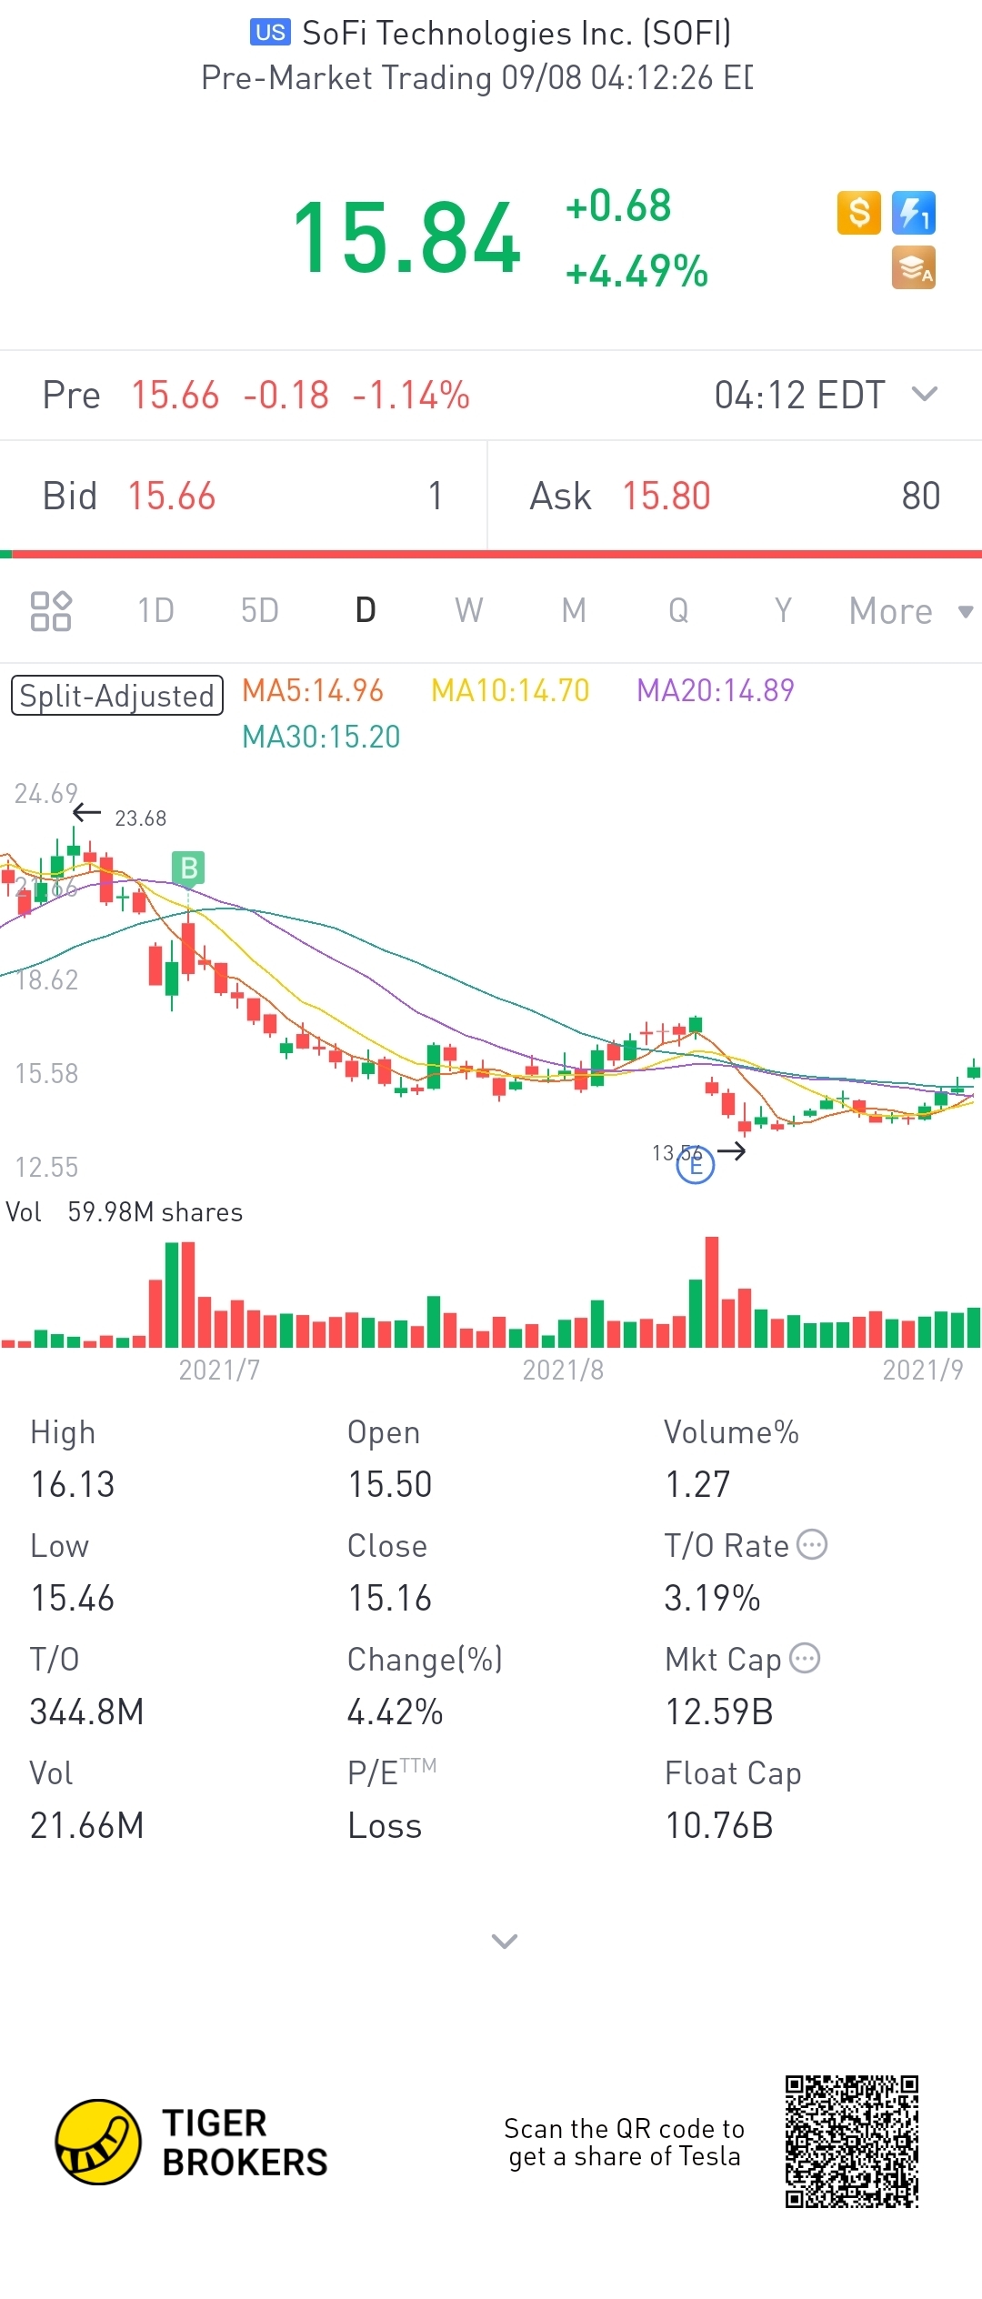
Task: Expand the pre-market time chevron
Action: click(925, 395)
